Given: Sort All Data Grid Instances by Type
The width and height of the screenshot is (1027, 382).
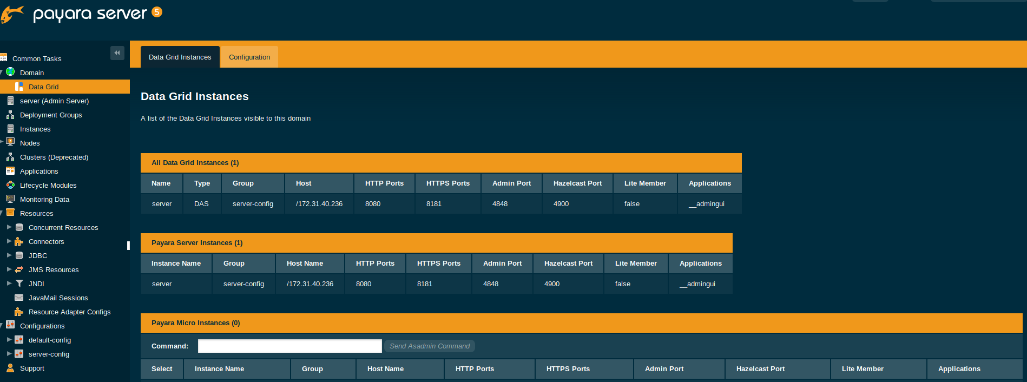Looking at the screenshot, I should point(202,183).
